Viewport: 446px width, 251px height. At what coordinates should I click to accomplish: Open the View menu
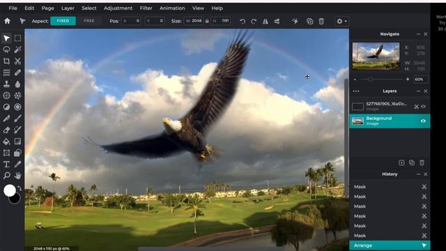point(198,8)
